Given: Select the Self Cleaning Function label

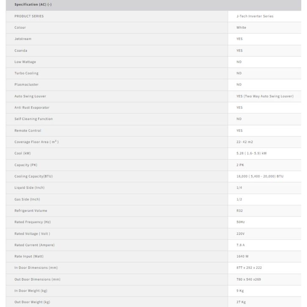Looking at the screenshot, I should [33, 119].
